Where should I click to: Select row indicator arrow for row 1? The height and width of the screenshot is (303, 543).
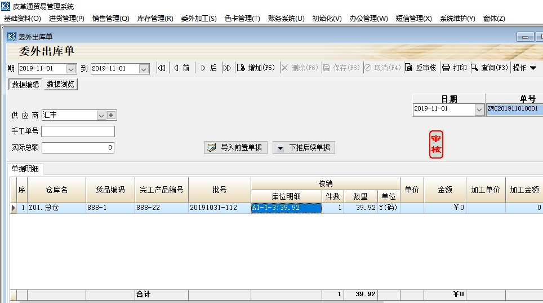pos(14,208)
